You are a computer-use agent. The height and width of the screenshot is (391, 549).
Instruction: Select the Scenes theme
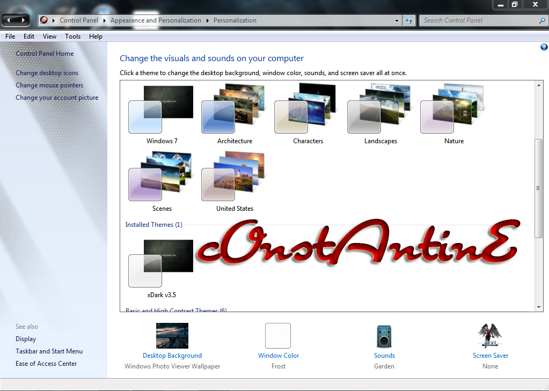pos(162,181)
